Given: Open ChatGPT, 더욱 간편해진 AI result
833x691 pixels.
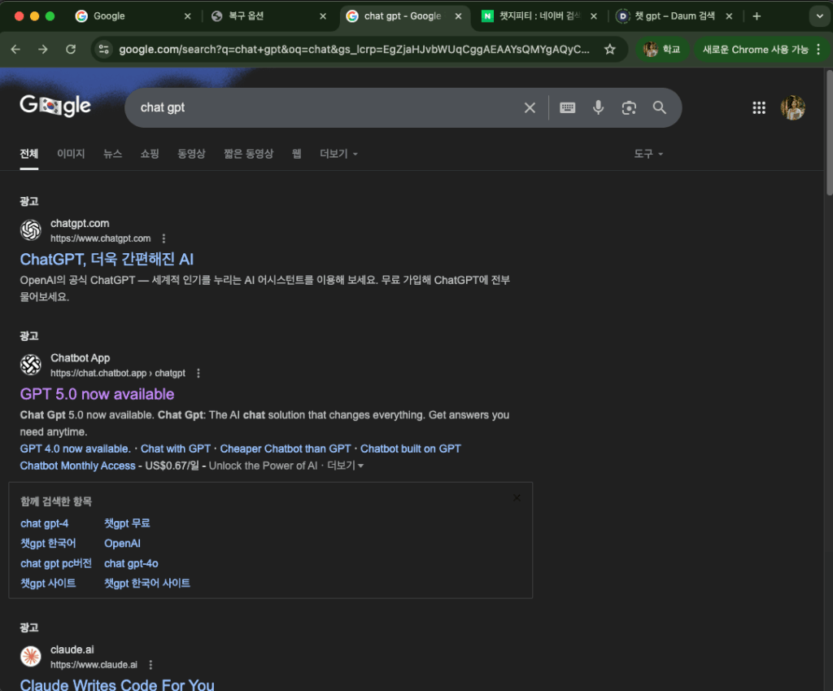Looking at the screenshot, I should coord(107,260).
